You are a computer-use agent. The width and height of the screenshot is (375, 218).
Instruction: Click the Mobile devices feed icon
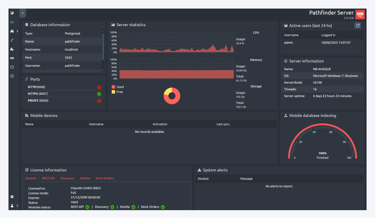pos(27,116)
